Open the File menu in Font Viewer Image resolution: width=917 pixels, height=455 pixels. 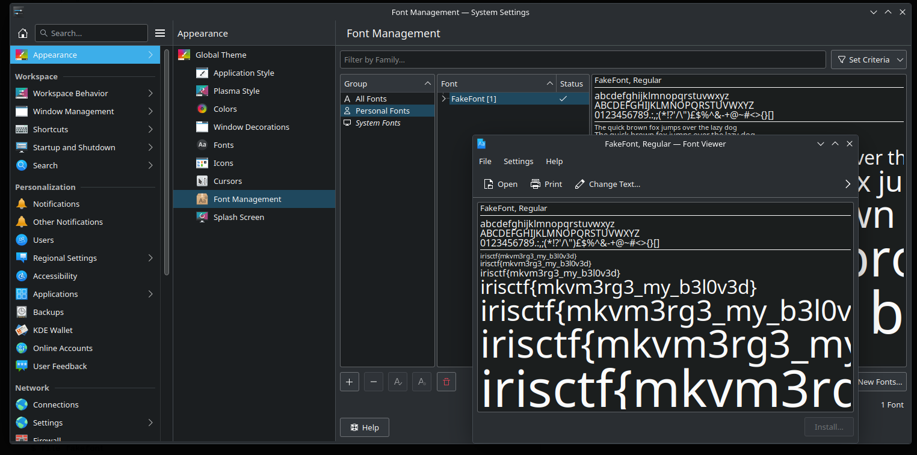point(485,161)
